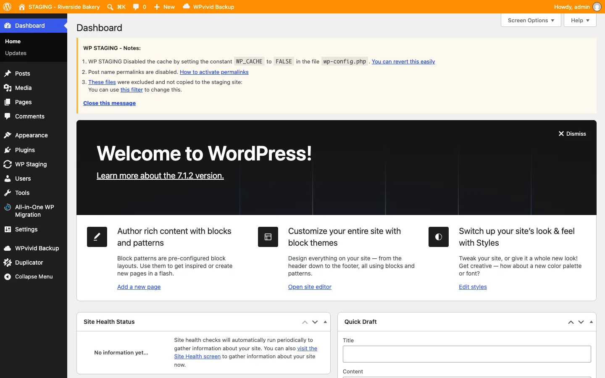Click the Settings sliders icon
Screen dimensions: 605x378
[8, 229]
